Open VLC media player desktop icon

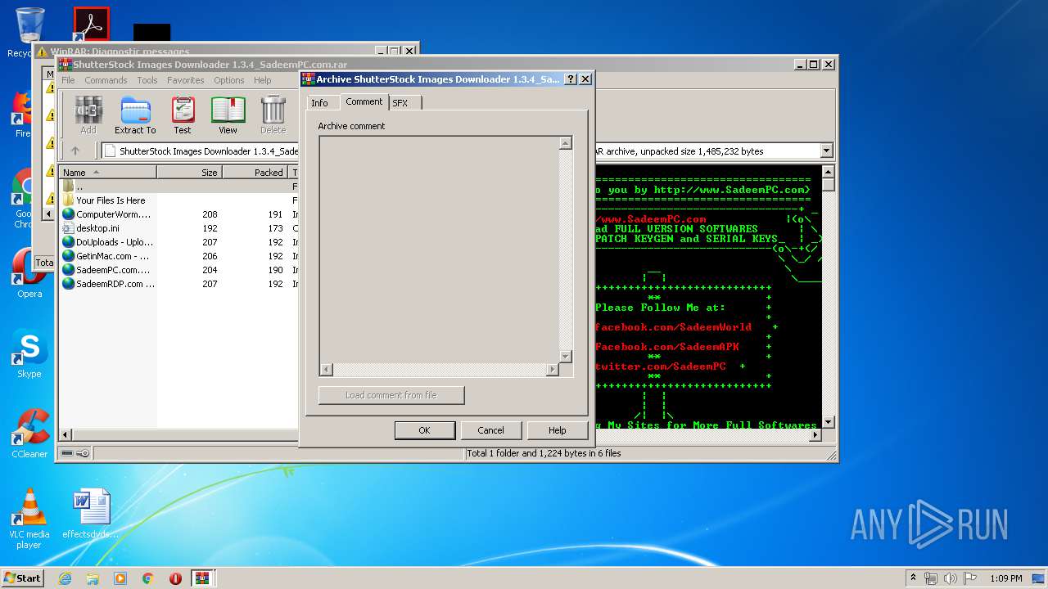(x=29, y=519)
